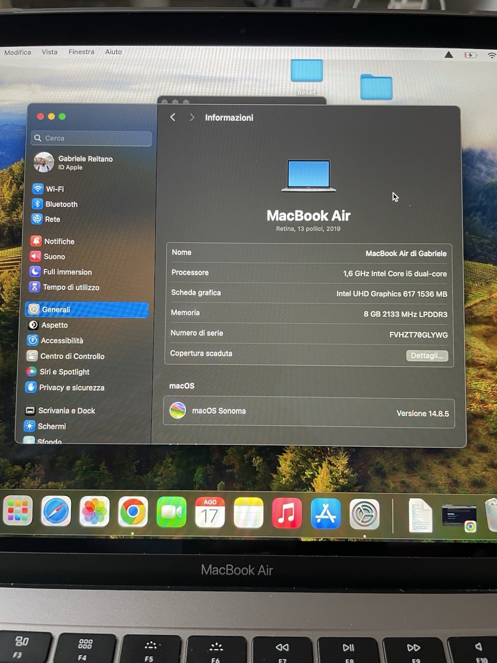Go forward with the right chevron
This screenshot has height=663, width=497.
tap(192, 117)
